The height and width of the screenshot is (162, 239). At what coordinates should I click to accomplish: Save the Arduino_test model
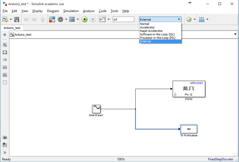click(x=16, y=19)
